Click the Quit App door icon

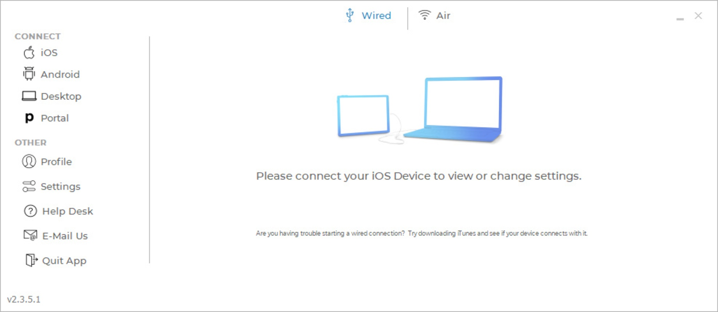(x=31, y=260)
